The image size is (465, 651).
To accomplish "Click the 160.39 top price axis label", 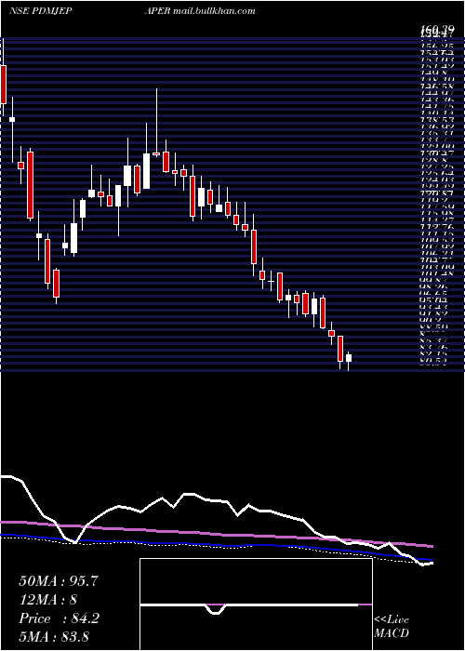I will pyautogui.click(x=436, y=29).
